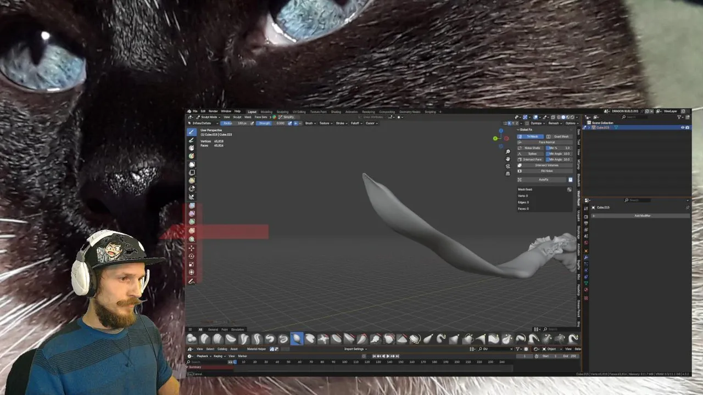Open the Edit menu
703x395 pixels.
203,111
